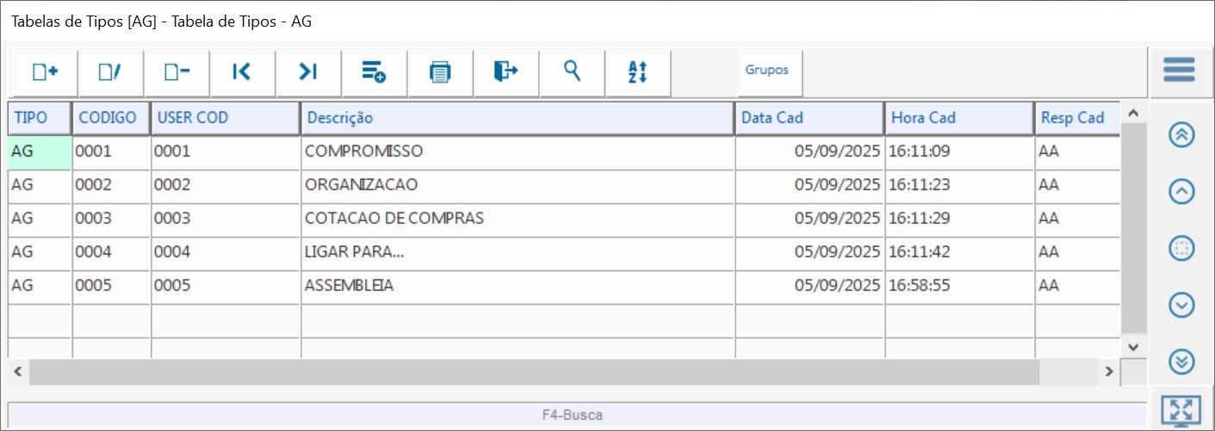Click the double chevron up button
Viewport: 1215px width, 431px height.
coord(1181,135)
